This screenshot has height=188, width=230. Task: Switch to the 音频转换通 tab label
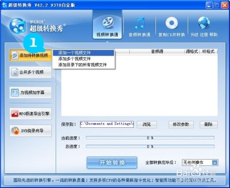tap(139, 34)
